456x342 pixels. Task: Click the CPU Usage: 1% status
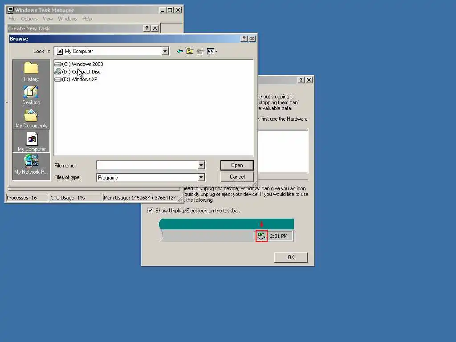point(68,198)
